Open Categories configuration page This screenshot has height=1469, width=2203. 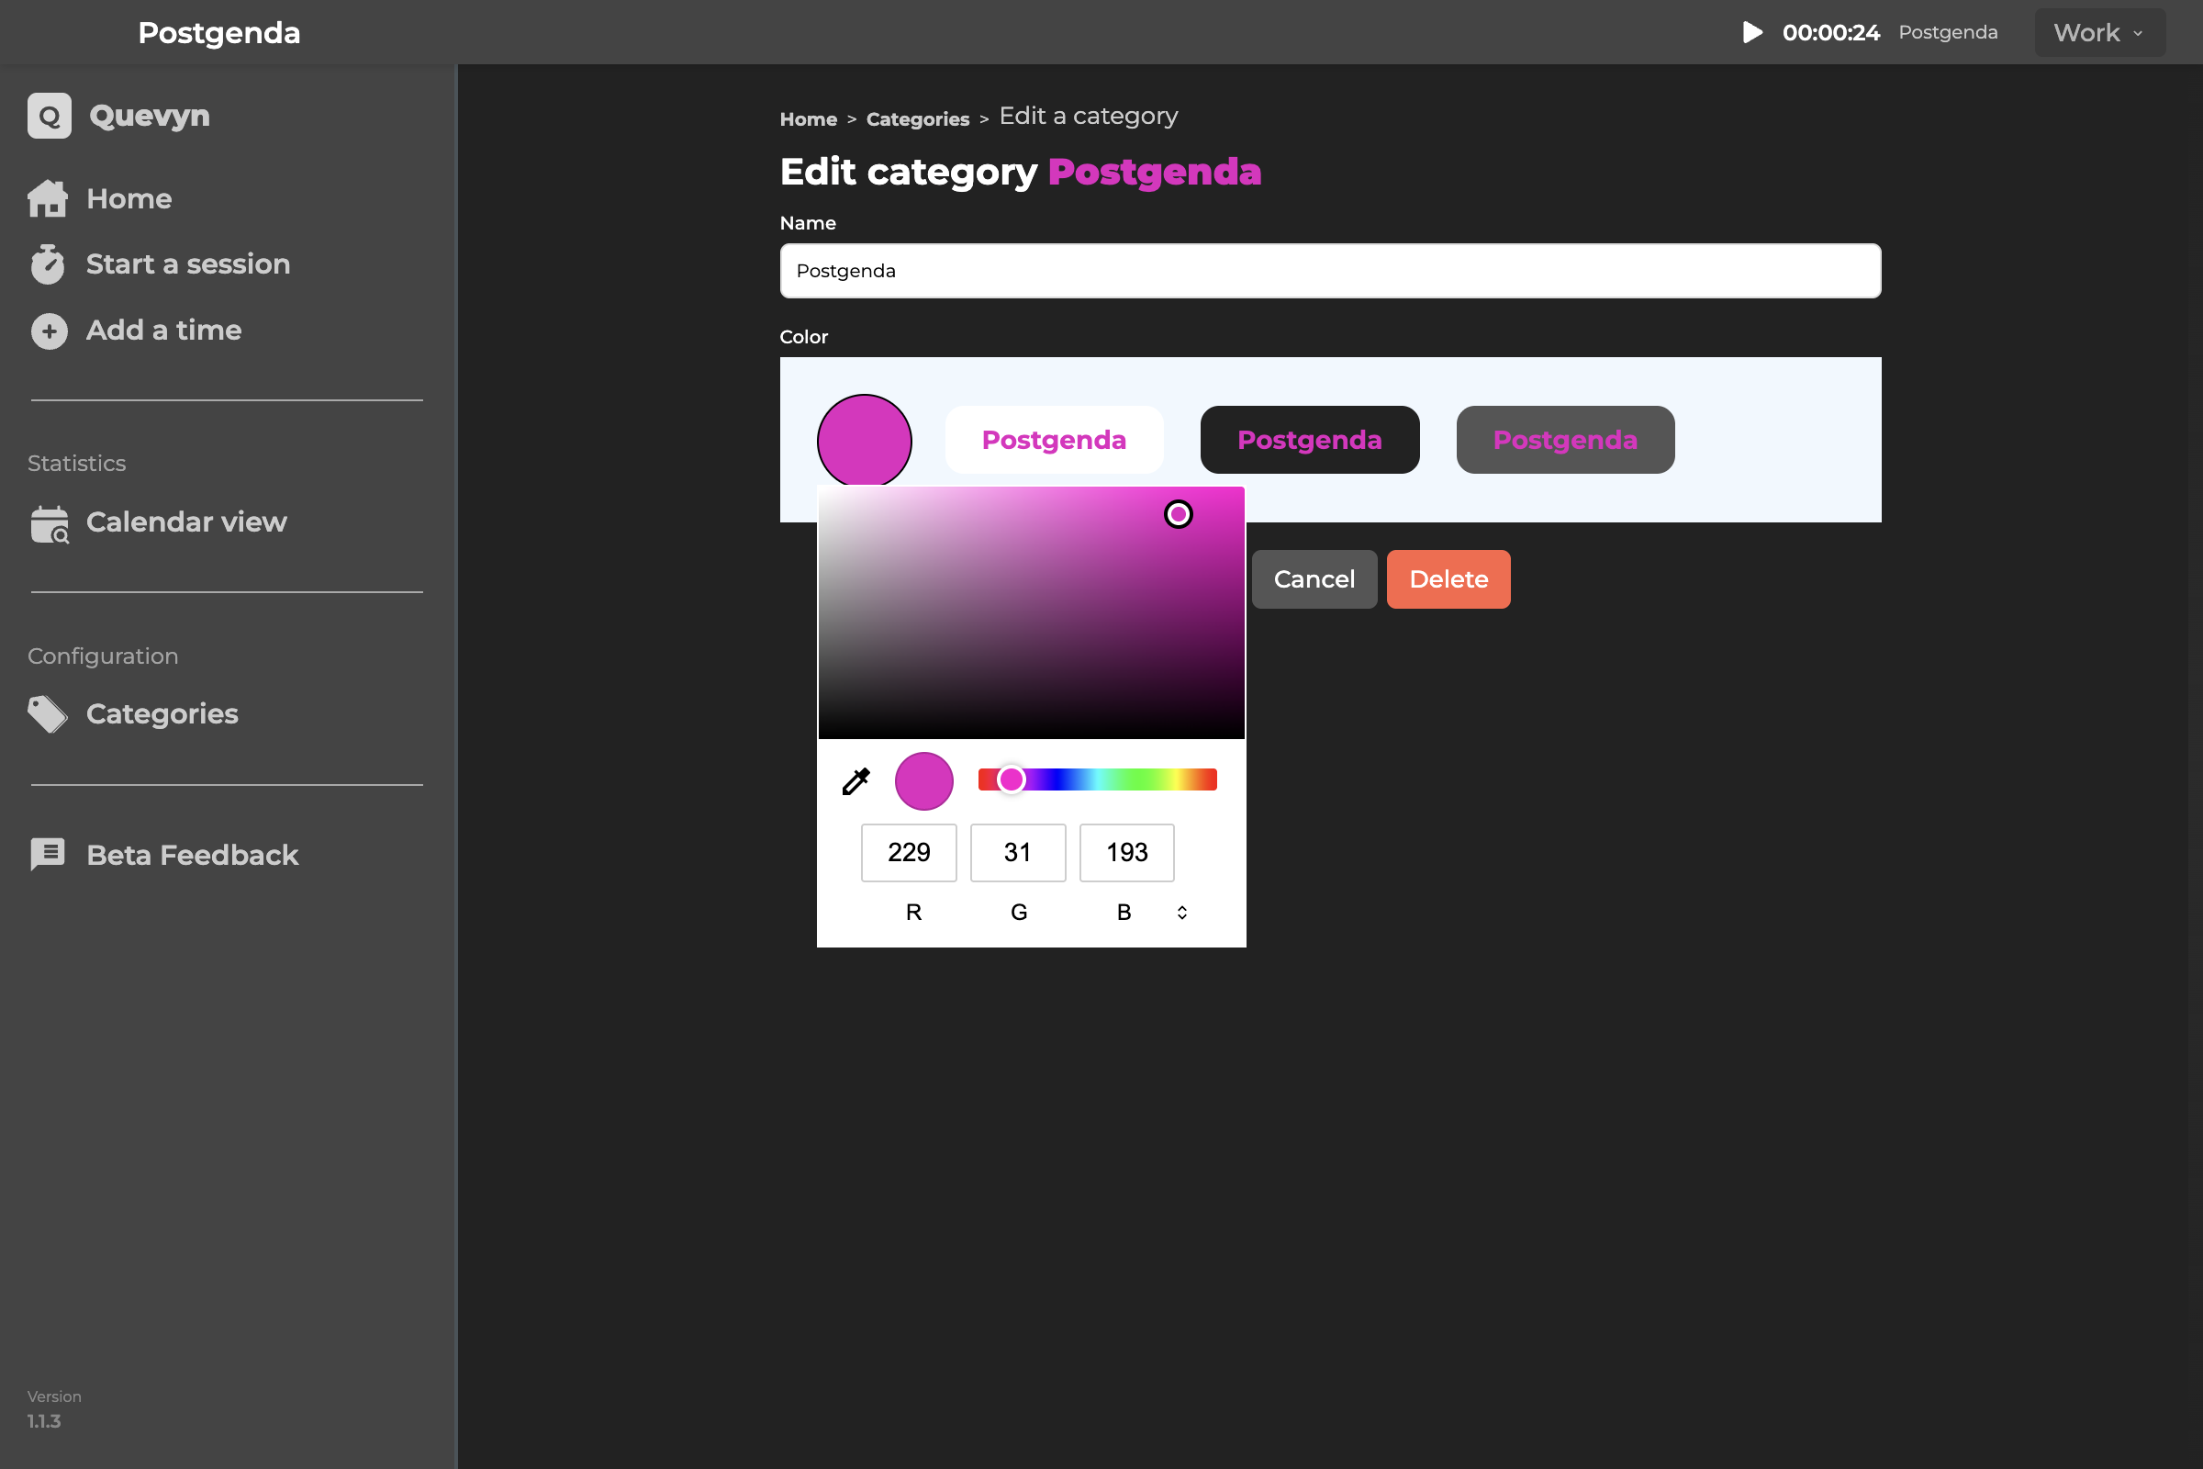(x=162, y=714)
